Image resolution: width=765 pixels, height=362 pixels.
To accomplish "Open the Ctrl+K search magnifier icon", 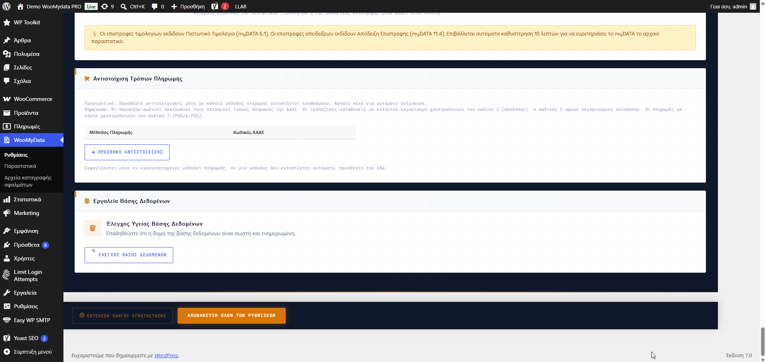I will click(124, 6).
